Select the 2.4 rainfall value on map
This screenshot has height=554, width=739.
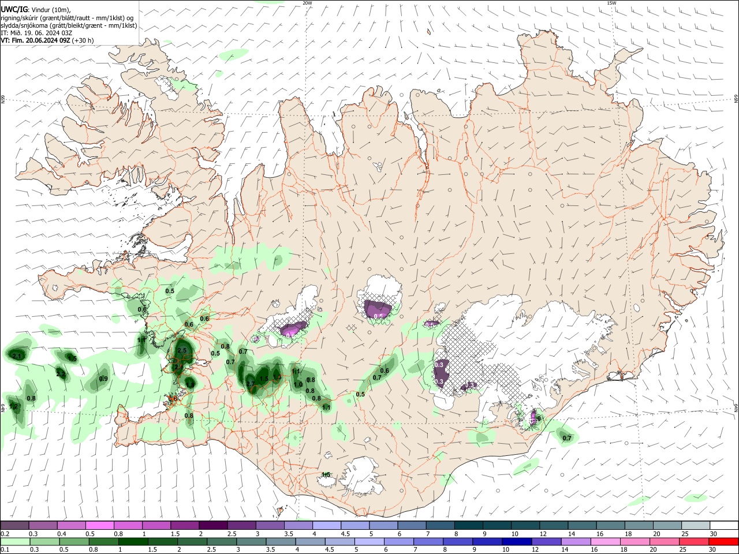pyautogui.click(x=178, y=366)
